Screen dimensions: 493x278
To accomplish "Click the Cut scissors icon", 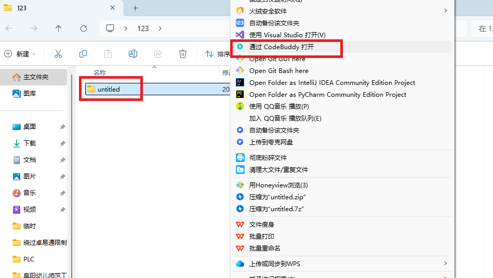I will click(58, 54).
